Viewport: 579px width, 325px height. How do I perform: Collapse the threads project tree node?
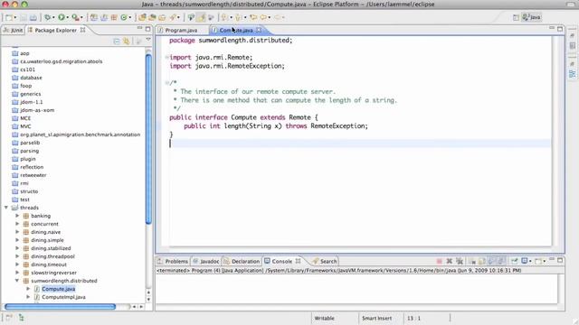point(6,208)
